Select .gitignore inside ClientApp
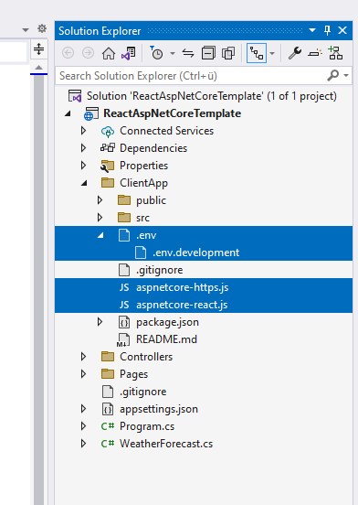This screenshot has width=358, height=505. [160, 270]
